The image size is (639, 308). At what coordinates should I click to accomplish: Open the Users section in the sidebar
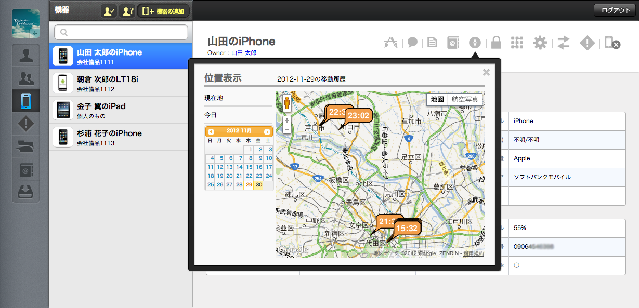point(25,56)
